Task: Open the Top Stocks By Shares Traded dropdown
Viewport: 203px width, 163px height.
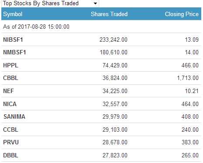Action: [x=50, y=3]
